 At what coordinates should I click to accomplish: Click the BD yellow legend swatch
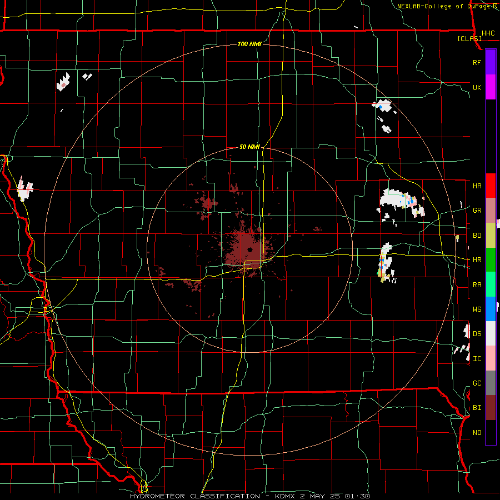click(x=491, y=236)
